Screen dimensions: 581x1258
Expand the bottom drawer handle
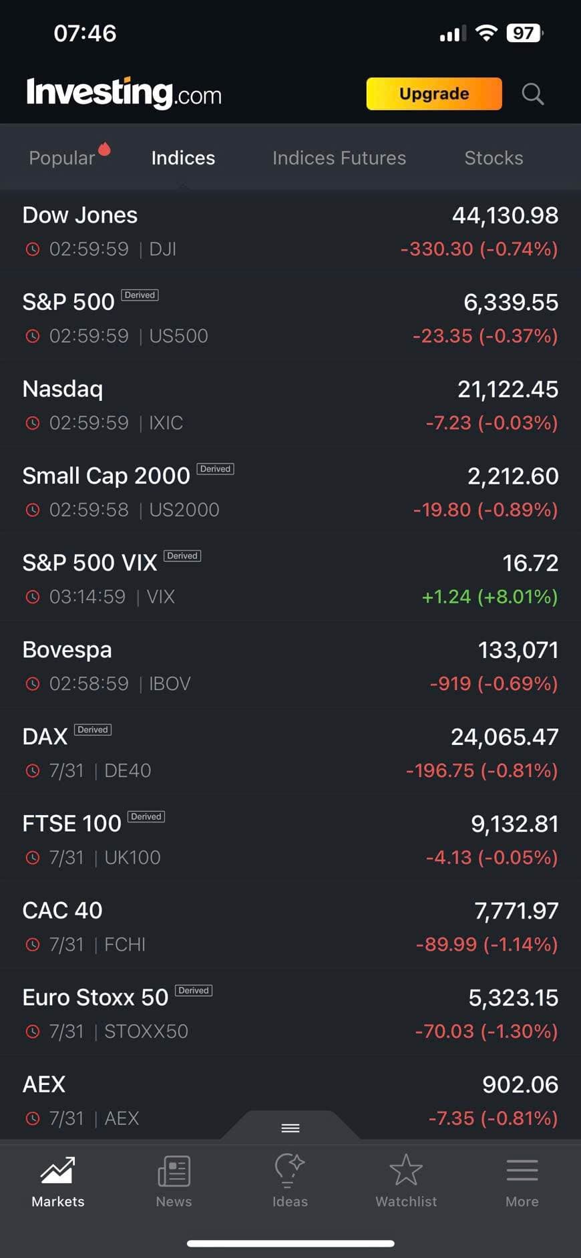[x=290, y=1128]
